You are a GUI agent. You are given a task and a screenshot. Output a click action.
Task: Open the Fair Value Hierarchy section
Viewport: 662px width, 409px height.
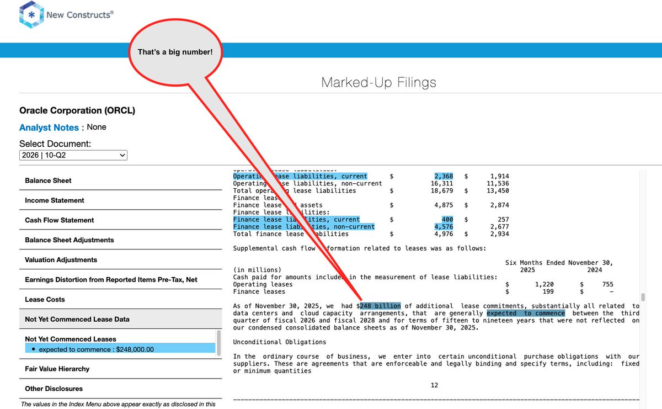(57, 369)
